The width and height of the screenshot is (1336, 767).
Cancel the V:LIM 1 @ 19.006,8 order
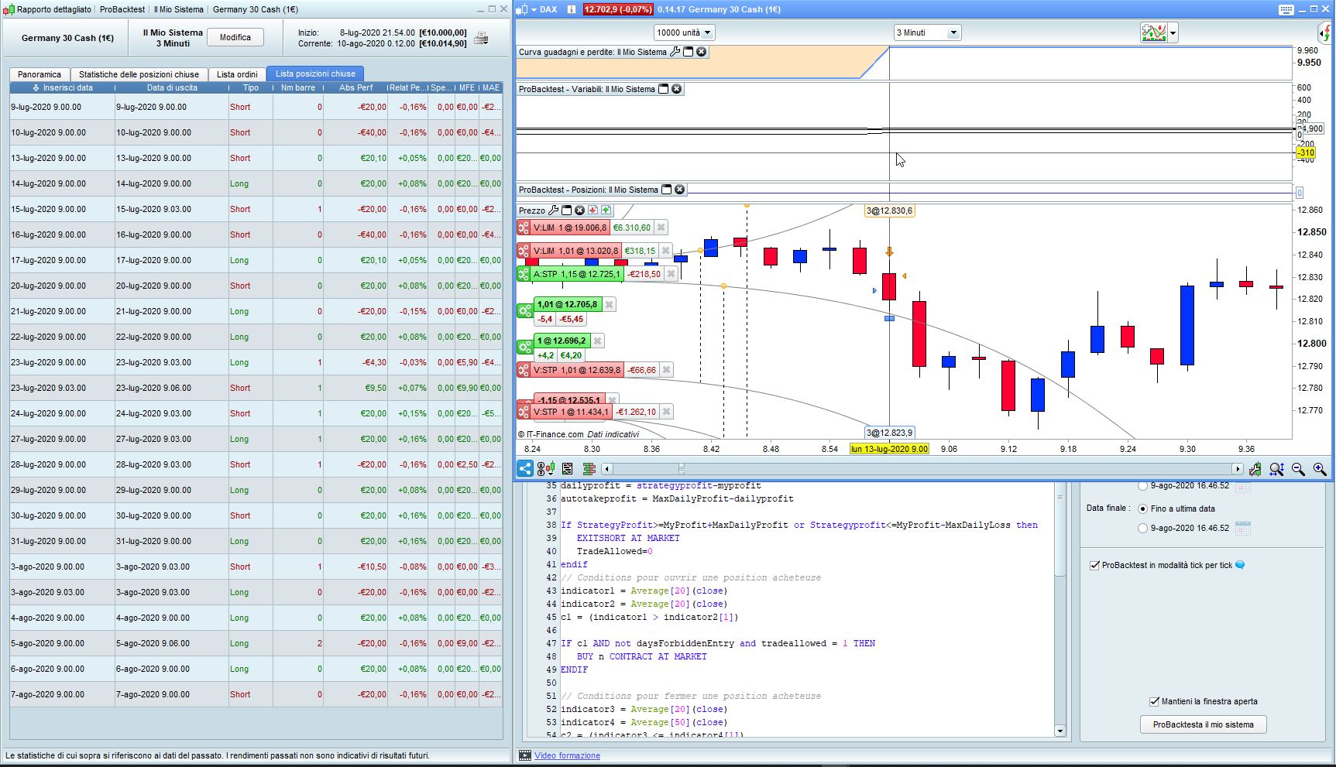point(661,228)
